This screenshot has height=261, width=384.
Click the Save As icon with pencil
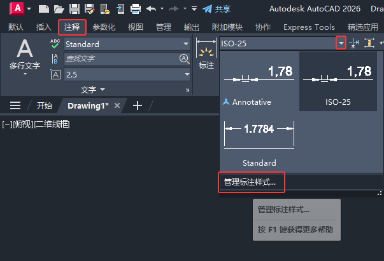click(x=90, y=9)
